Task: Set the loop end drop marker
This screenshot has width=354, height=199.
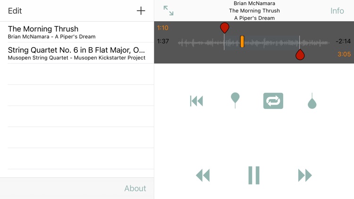Action: coord(312,101)
